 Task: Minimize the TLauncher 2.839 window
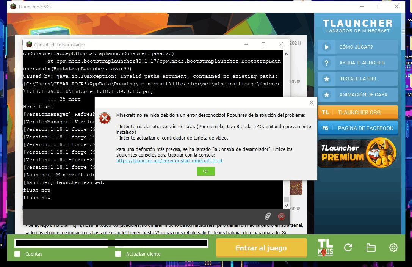pyautogui.click(x=362, y=6)
